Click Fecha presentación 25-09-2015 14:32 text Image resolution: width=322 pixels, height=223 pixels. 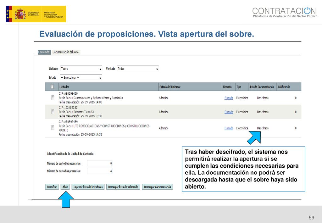point(80,135)
